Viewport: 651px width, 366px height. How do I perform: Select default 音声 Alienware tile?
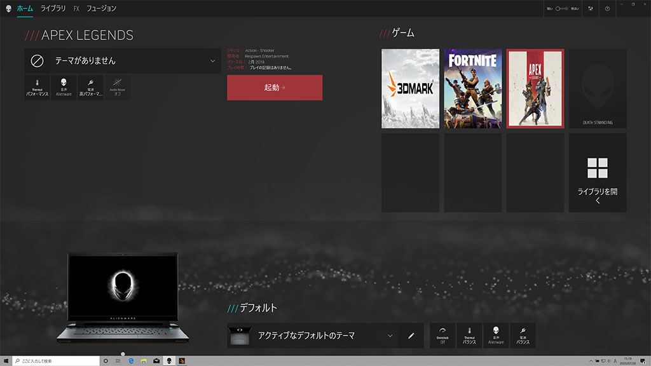tap(496, 335)
